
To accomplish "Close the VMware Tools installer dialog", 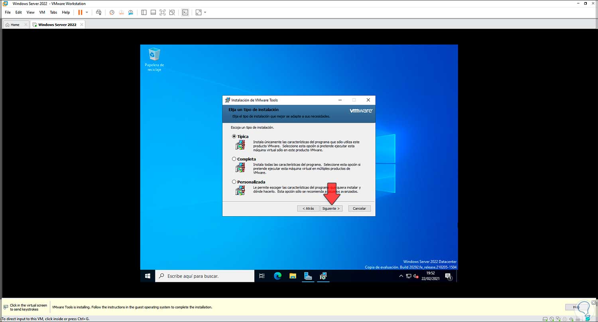I will point(368,100).
